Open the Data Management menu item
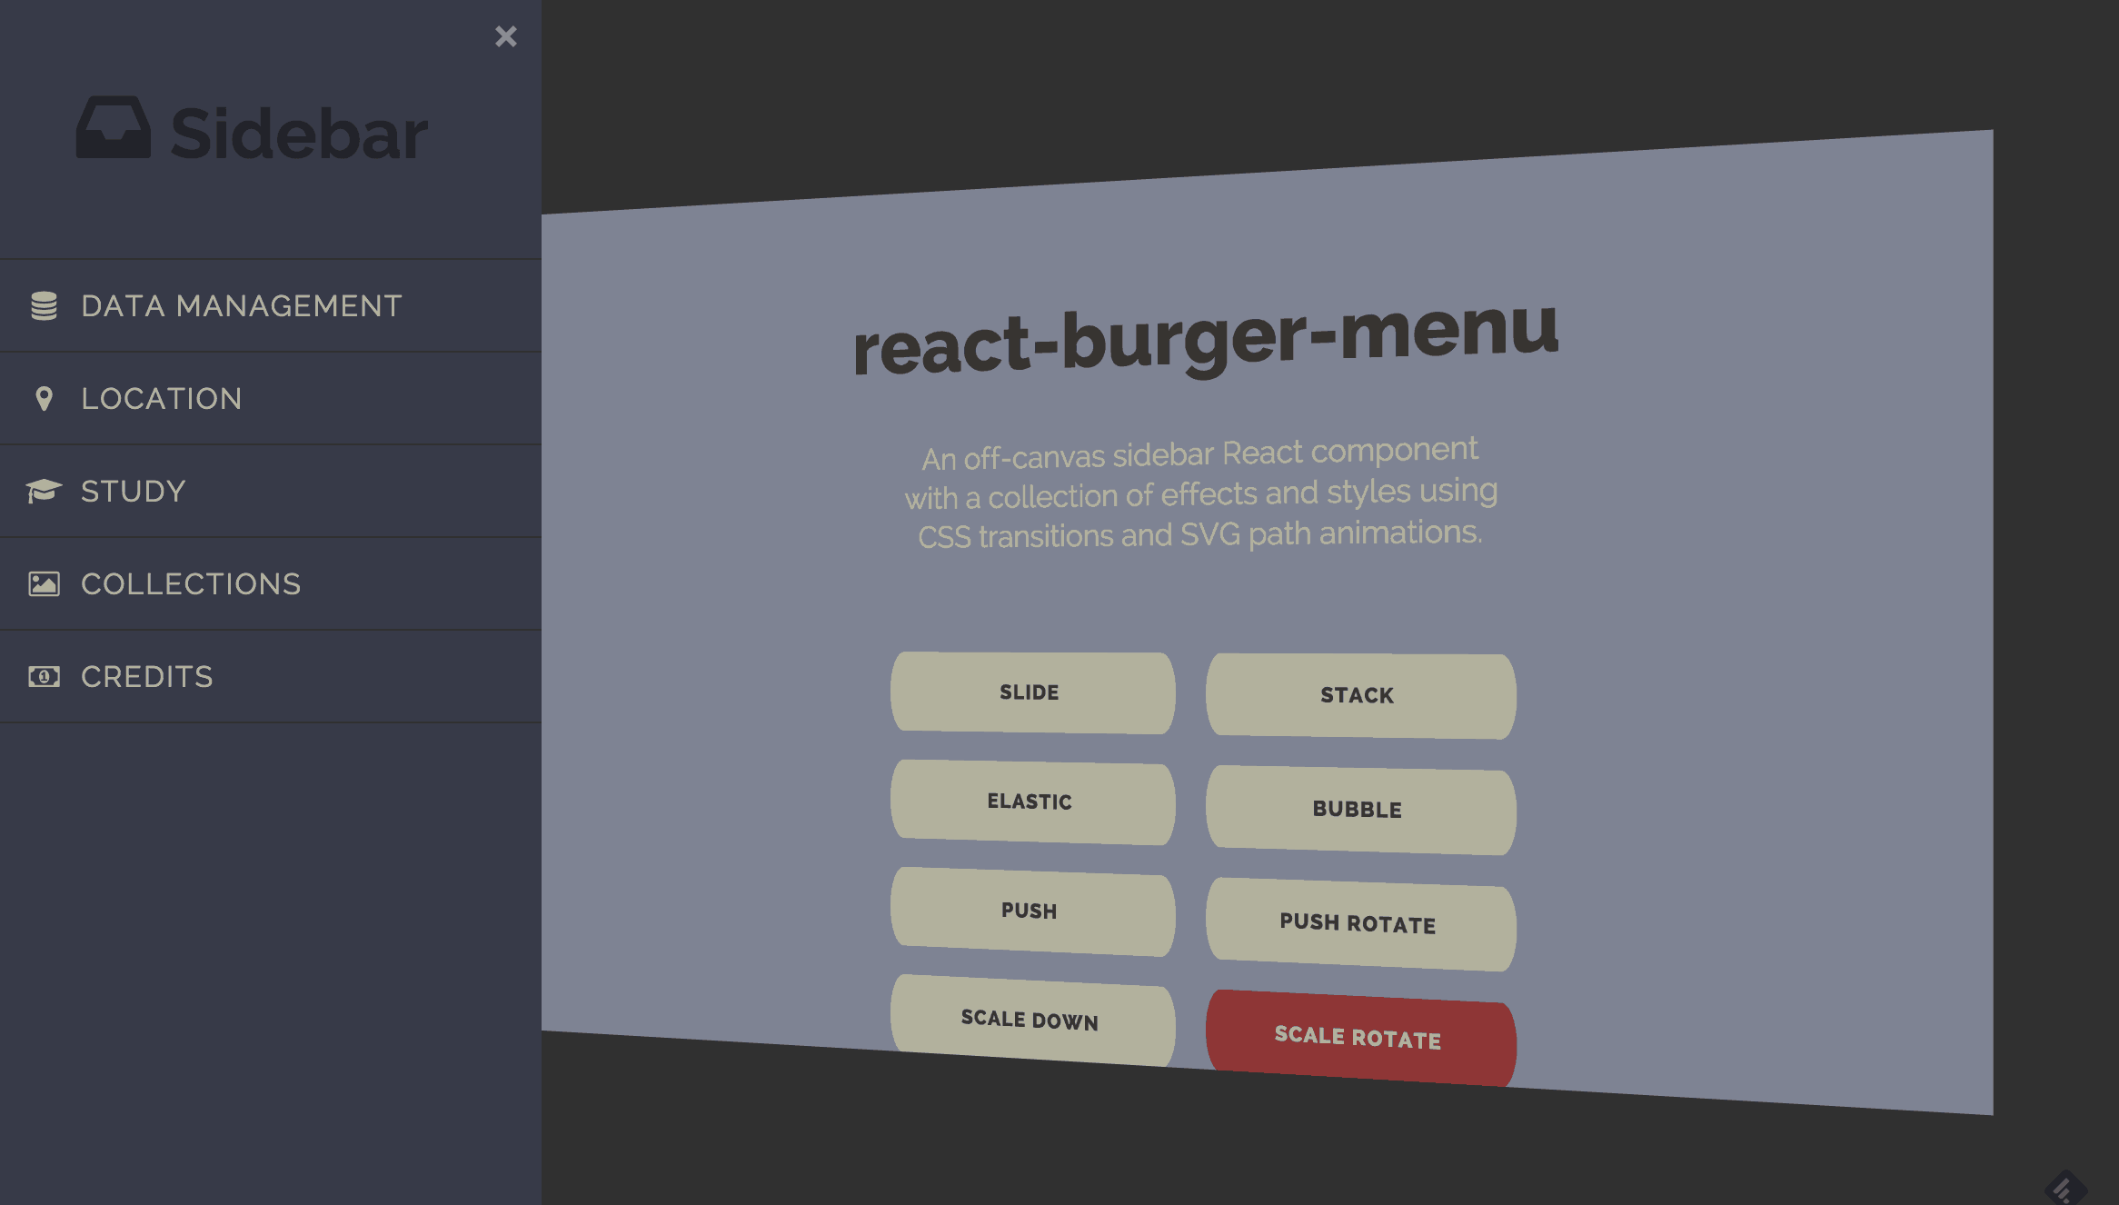 pyautogui.click(x=271, y=306)
